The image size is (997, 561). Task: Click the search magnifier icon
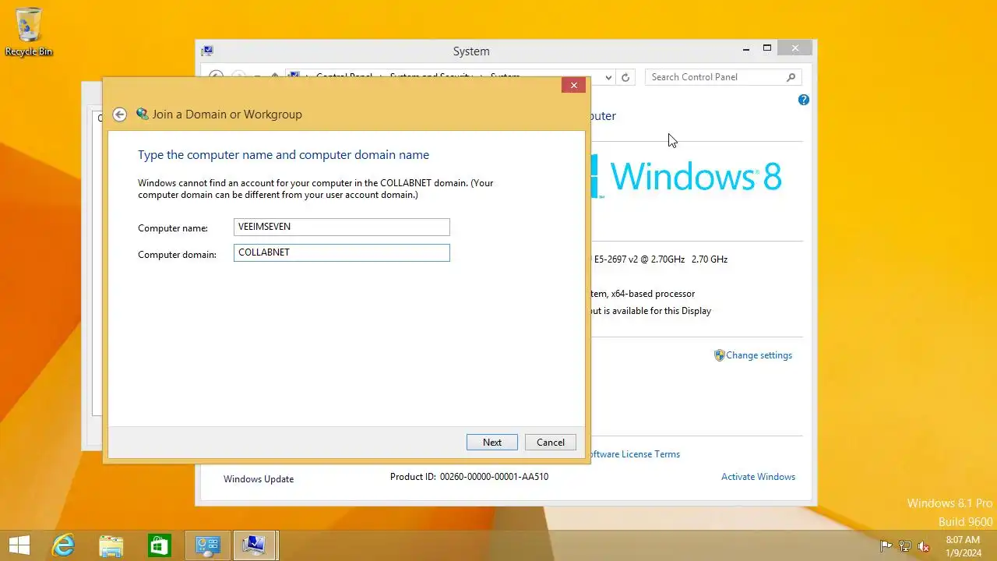coord(791,77)
